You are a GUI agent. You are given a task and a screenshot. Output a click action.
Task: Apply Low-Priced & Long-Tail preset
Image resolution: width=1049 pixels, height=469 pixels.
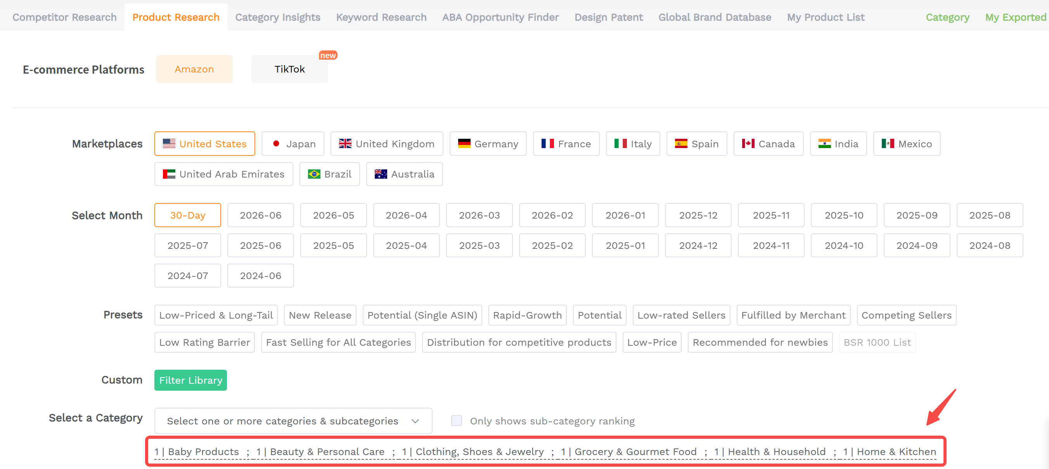(216, 315)
